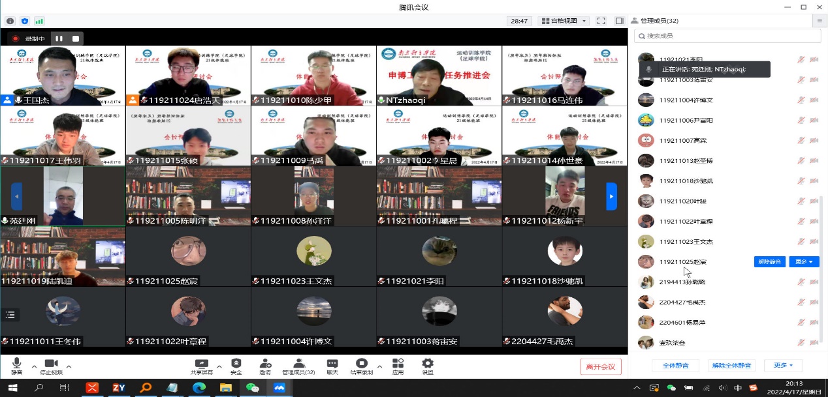Image resolution: width=828 pixels, height=397 pixels.
Task: Open the grid view (宫格视图) dropdown
Action: pos(564,21)
